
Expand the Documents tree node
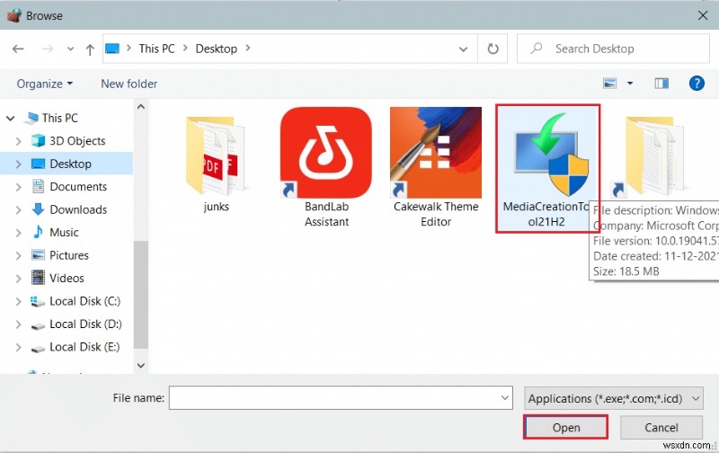coord(18,187)
